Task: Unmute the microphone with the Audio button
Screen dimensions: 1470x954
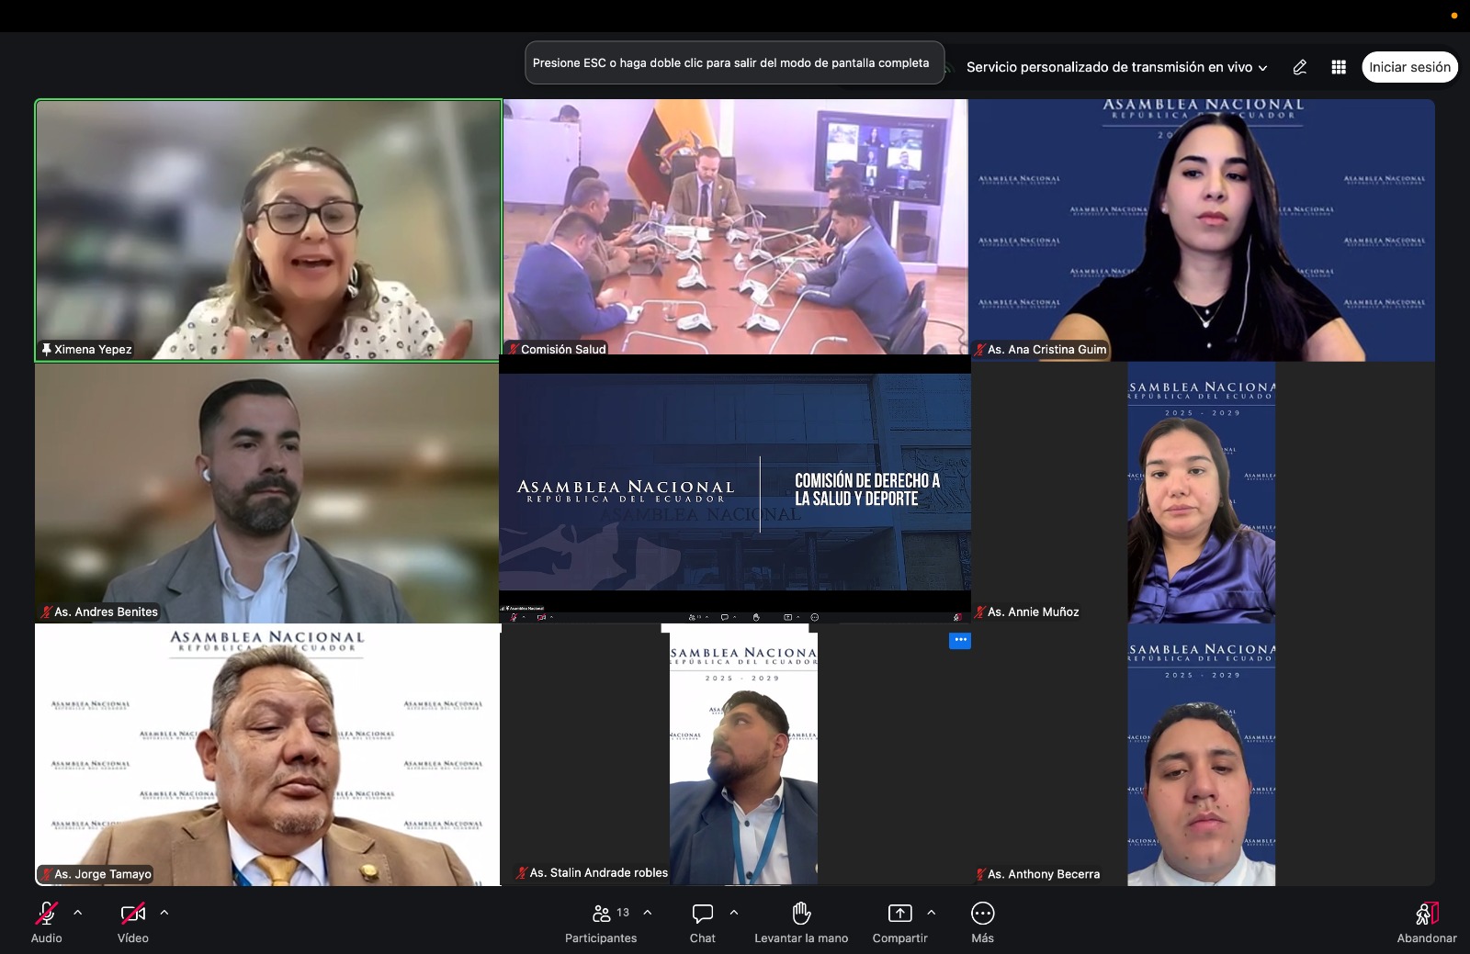Action: (46, 923)
